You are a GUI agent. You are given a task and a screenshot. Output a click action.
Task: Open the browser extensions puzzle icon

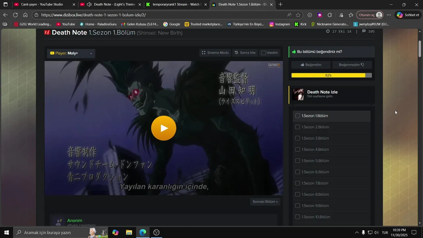(x=330, y=15)
